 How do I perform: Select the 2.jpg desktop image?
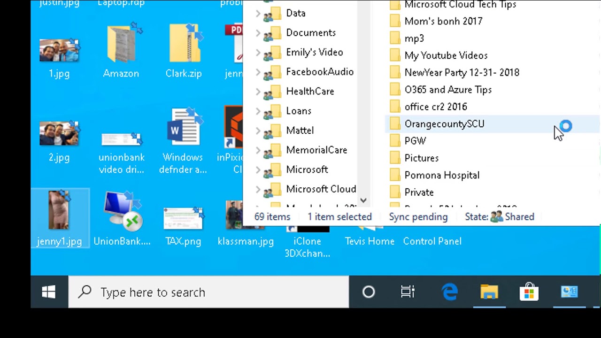[x=59, y=134]
